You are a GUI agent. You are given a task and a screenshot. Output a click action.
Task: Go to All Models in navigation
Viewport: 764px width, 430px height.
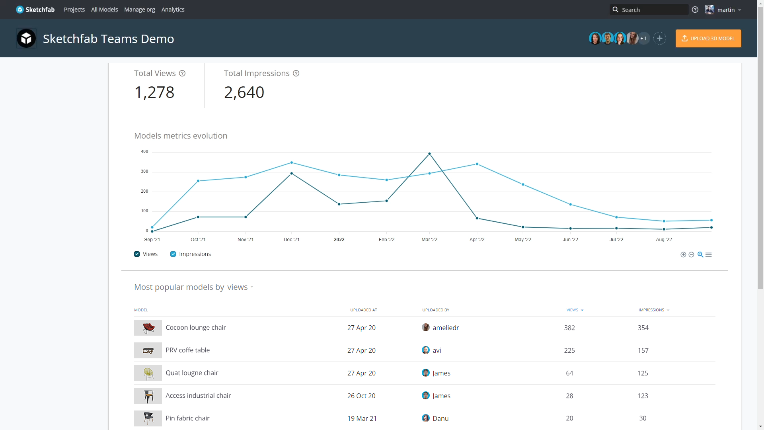[x=104, y=10]
